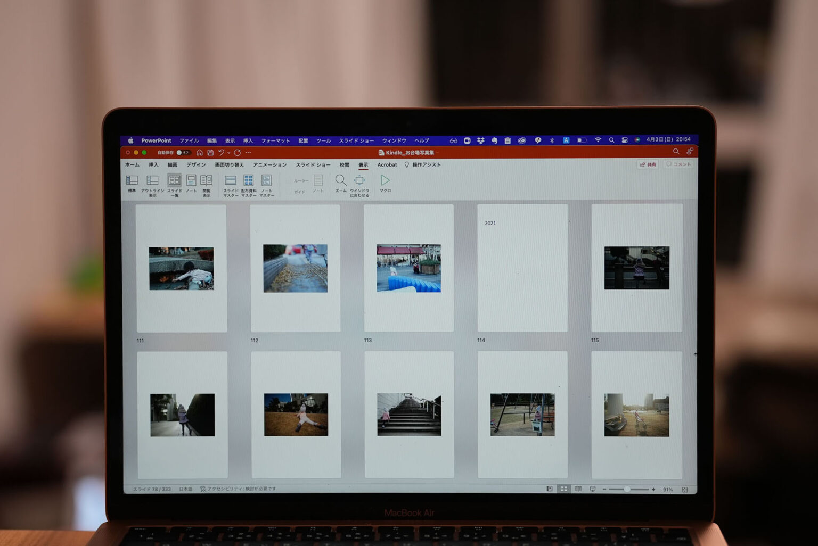Open Reading view (閲覧表示)
The width and height of the screenshot is (818, 546).
(206, 181)
